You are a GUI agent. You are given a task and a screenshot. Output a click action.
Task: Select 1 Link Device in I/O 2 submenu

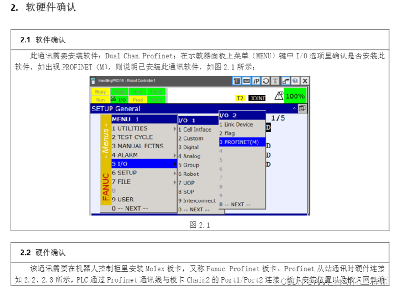242,125
